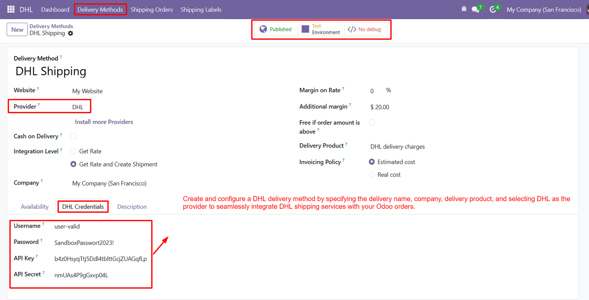Open the company switcher My Company
This screenshot has width=589, height=300.
click(x=544, y=10)
